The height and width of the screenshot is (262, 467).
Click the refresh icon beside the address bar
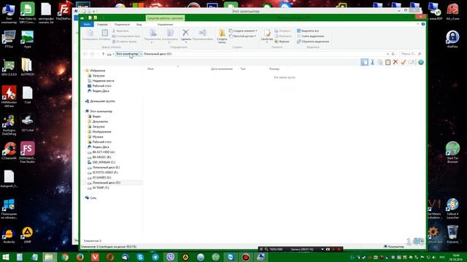393,54
